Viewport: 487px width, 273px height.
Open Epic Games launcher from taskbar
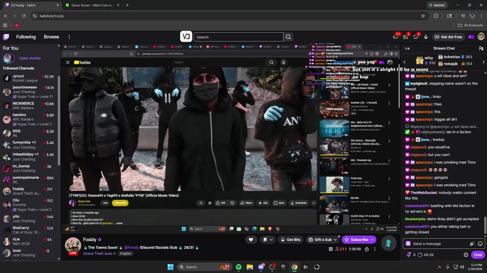(x=283, y=267)
